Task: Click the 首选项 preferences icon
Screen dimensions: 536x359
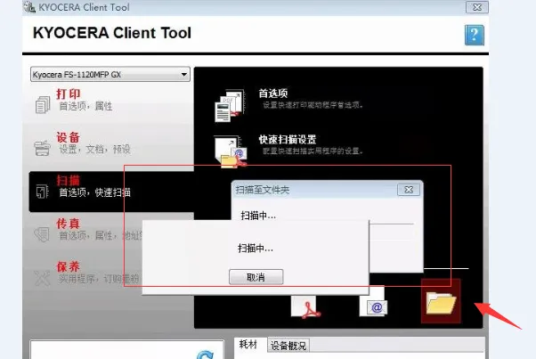Action: click(x=228, y=104)
